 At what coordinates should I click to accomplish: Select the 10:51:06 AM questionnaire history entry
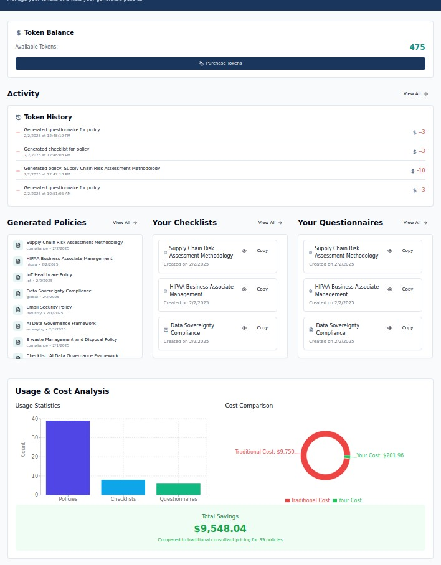[220, 190]
